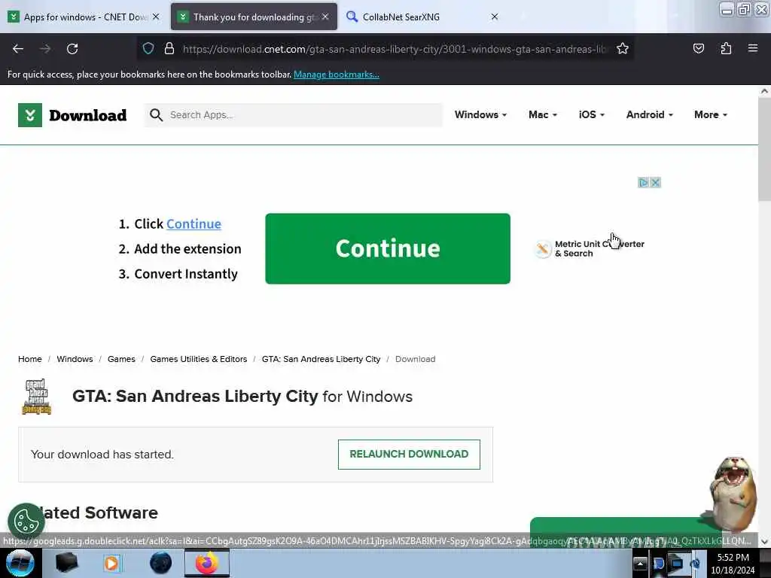Click the padlock site security icon

(x=169, y=49)
